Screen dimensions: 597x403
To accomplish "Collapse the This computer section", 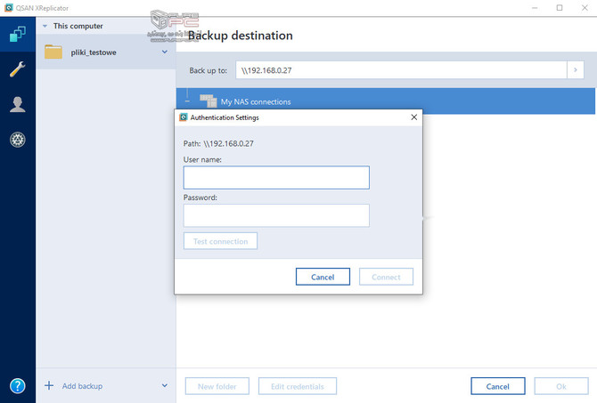I will point(45,26).
